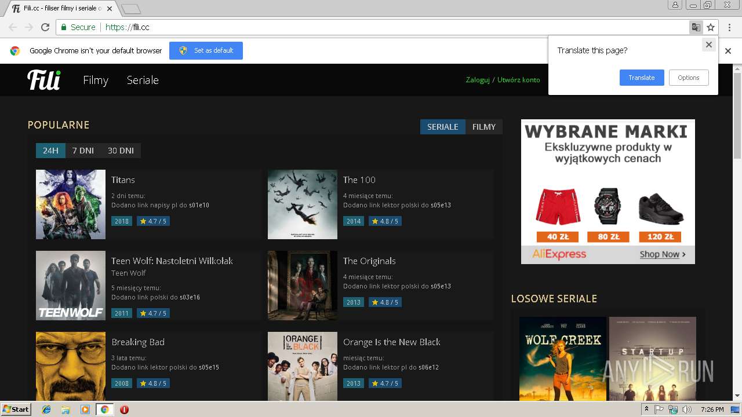Viewport: 742px width, 417px height.
Task: Click the 4.8 / 5 rating on Breaking Bad
Action: pyautogui.click(x=153, y=383)
